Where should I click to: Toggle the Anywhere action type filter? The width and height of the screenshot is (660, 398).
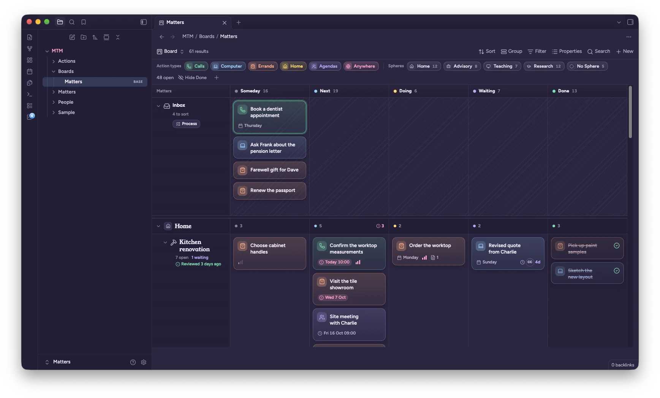pos(361,66)
